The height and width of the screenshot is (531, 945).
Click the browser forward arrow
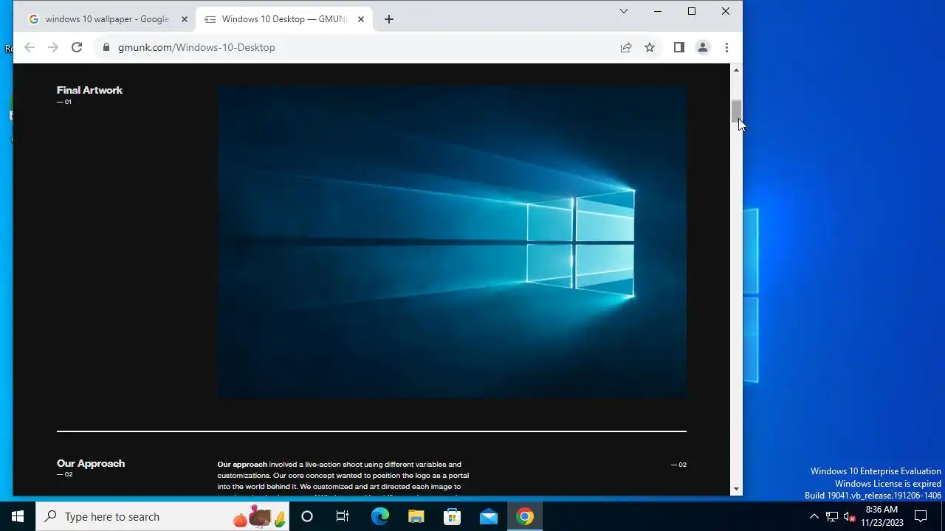[53, 47]
